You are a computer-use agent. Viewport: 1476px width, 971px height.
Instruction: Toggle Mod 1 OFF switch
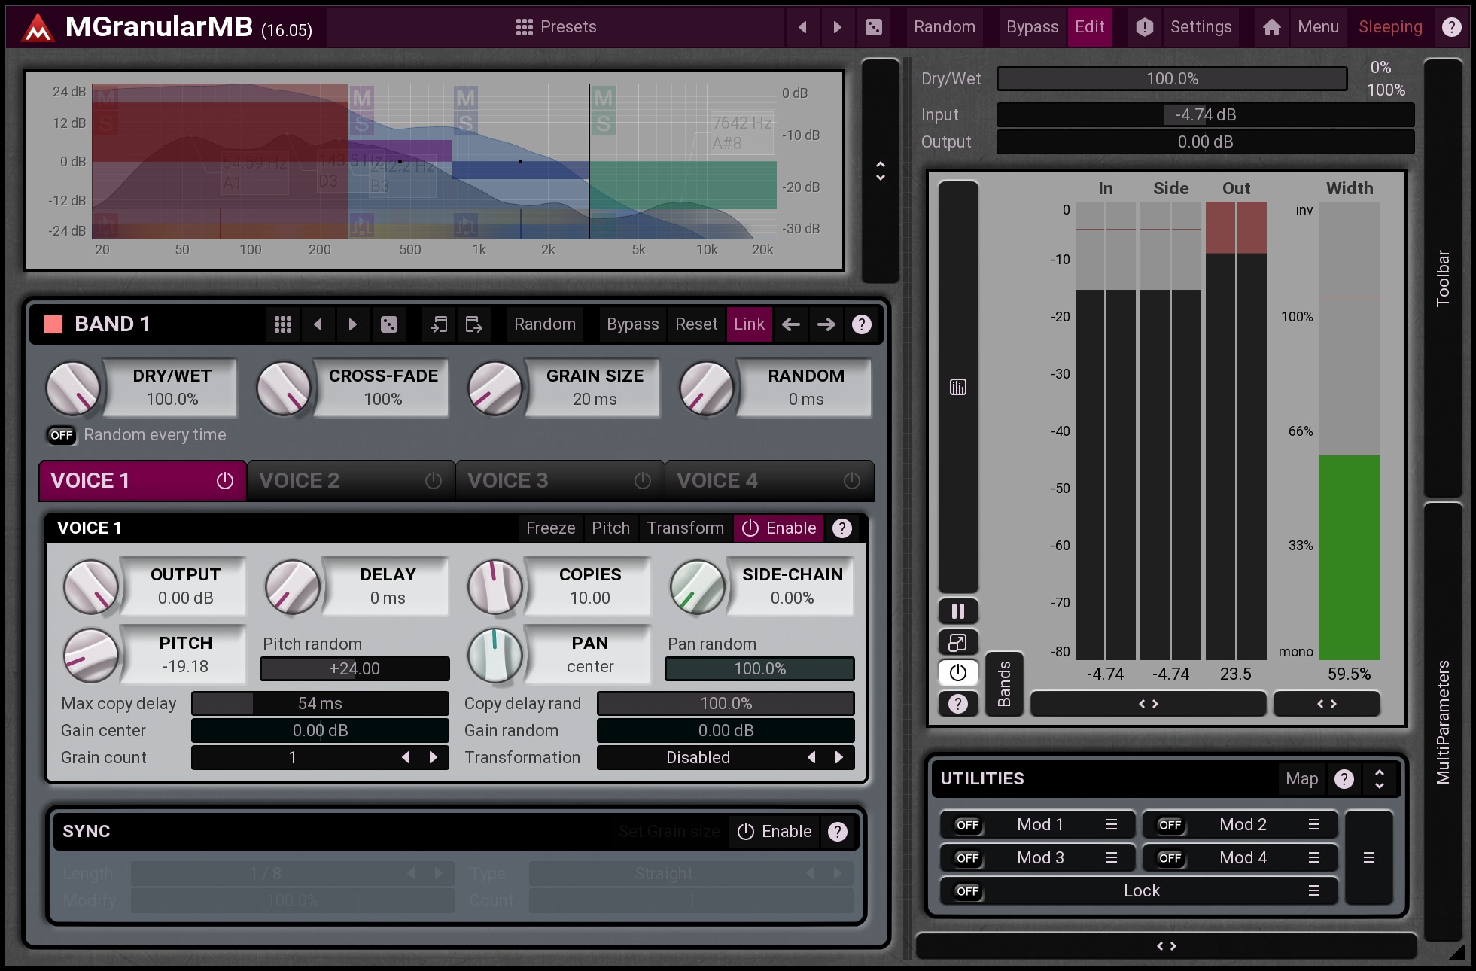pos(967,825)
